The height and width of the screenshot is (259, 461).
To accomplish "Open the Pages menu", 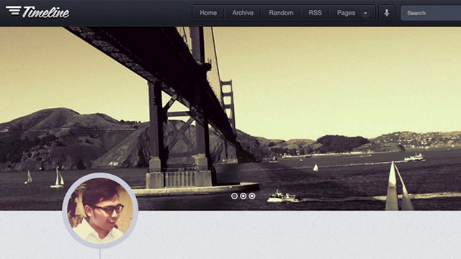I will (346, 13).
